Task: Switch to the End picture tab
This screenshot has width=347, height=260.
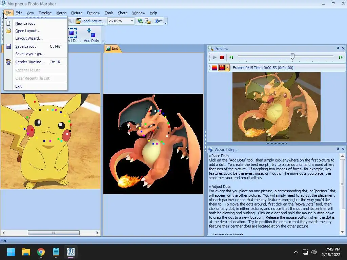Action: [112, 48]
